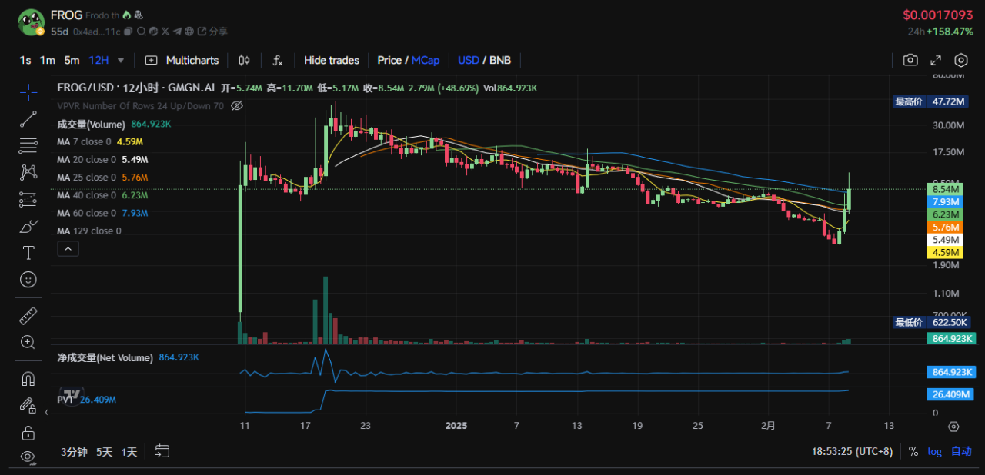Choose the Text annotation tool
Screen dimensions: 985x475
click(x=28, y=253)
